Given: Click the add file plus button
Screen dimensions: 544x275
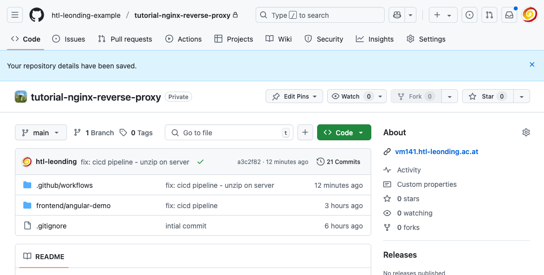Looking at the screenshot, I should [305, 133].
